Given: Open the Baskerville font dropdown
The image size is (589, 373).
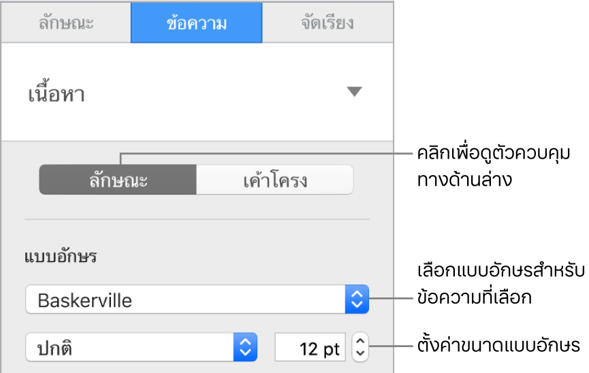Looking at the screenshot, I should [184, 299].
